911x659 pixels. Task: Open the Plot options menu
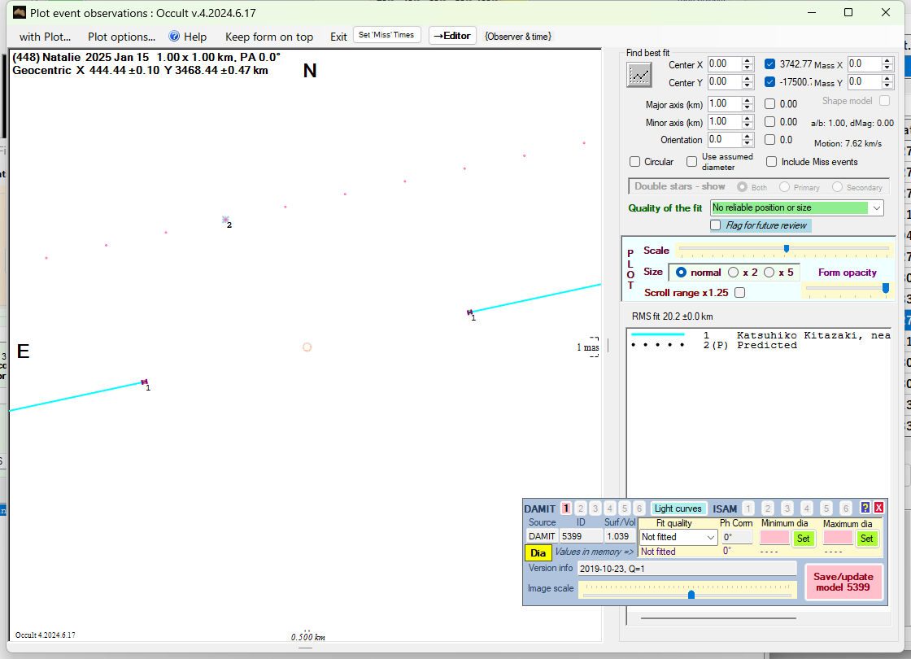coord(121,37)
